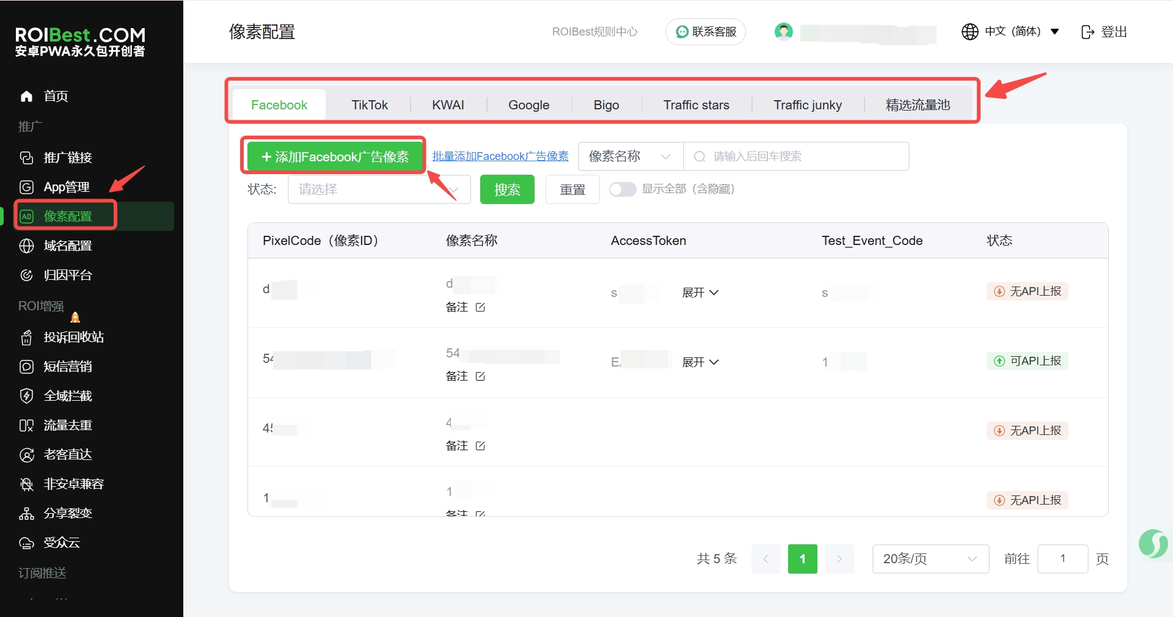Open 推广链接 link icon in sidebar

coord(26,158)
